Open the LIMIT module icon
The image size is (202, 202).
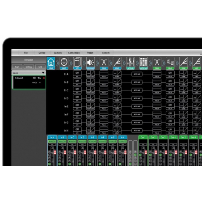197,63
